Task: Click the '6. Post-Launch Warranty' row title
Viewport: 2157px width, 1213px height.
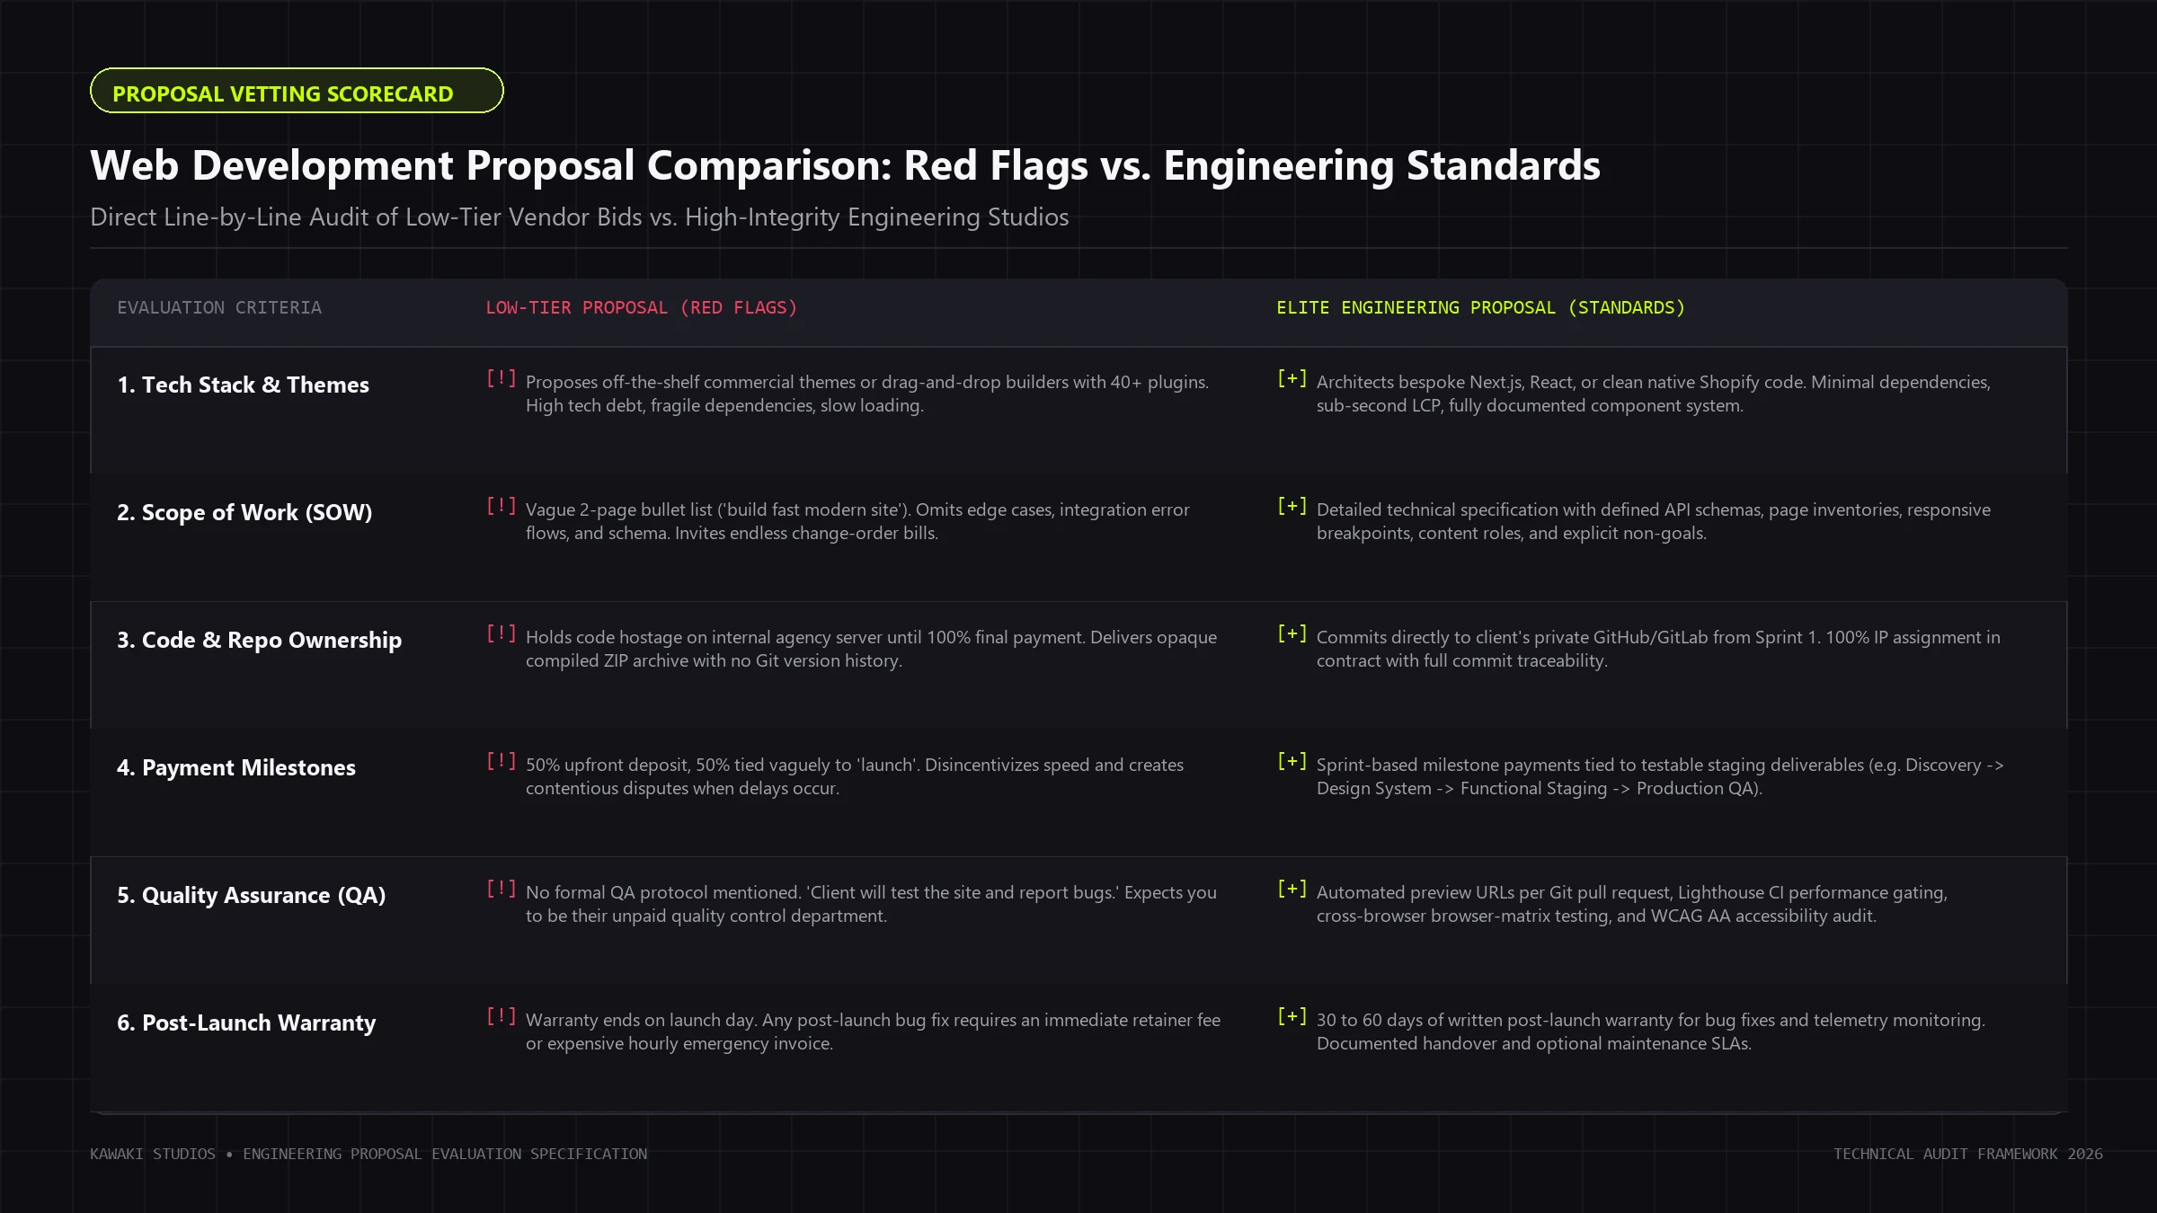Action: 246,1023
